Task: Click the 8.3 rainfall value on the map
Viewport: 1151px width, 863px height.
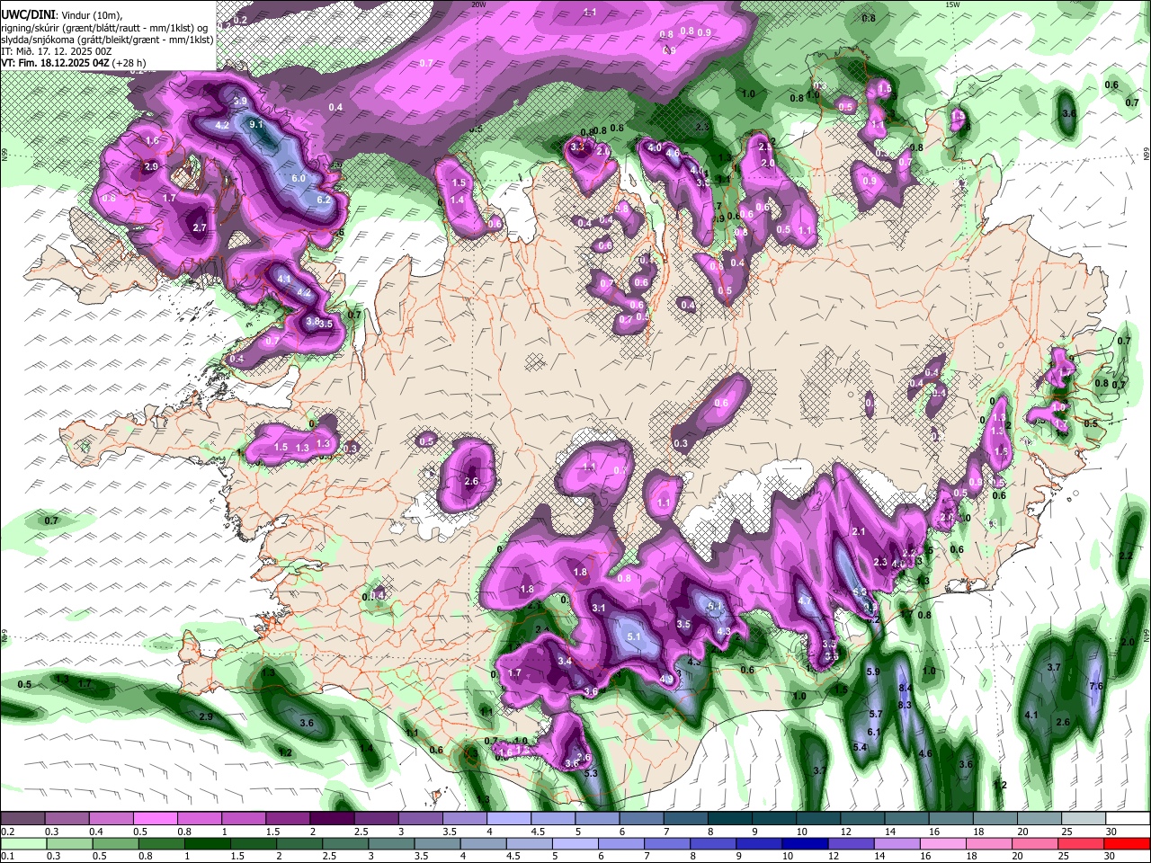Action: point(905,705)
